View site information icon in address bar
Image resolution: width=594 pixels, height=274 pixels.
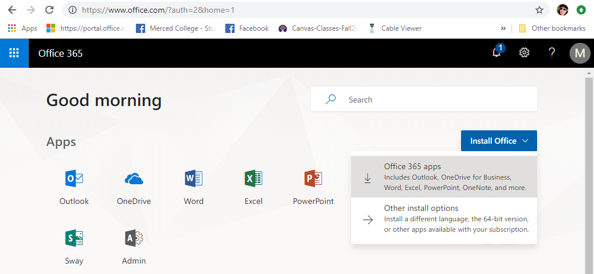click(x=73, y=10)
